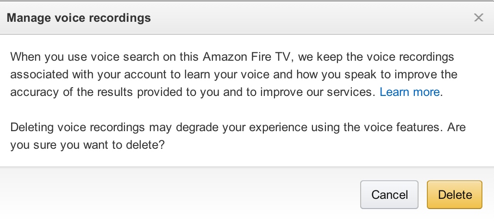This screenshot has height=222, width=494.
Task: Click the words Amazon Fire TV
Action: pyautogui.click(x=248, y=57)
